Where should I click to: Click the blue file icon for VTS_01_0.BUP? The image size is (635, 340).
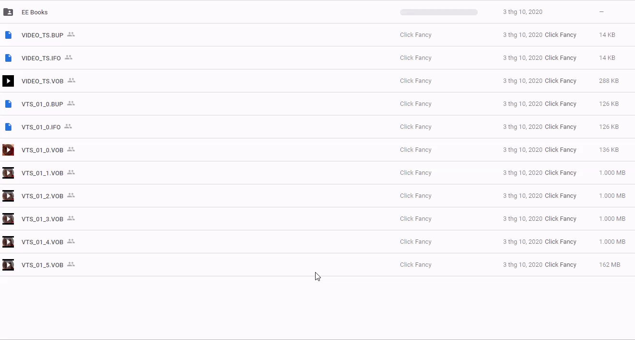tap(8, 104)
